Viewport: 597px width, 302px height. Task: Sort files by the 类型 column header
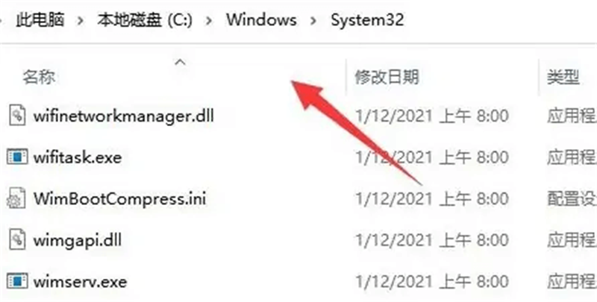pos(563,78)
